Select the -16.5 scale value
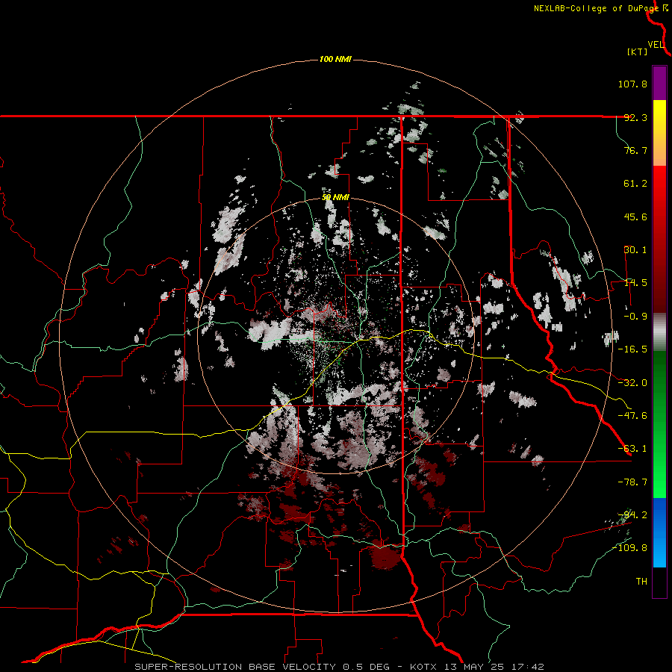The width and height of the screenshot is (672, 672). click(x=632, y=349)
